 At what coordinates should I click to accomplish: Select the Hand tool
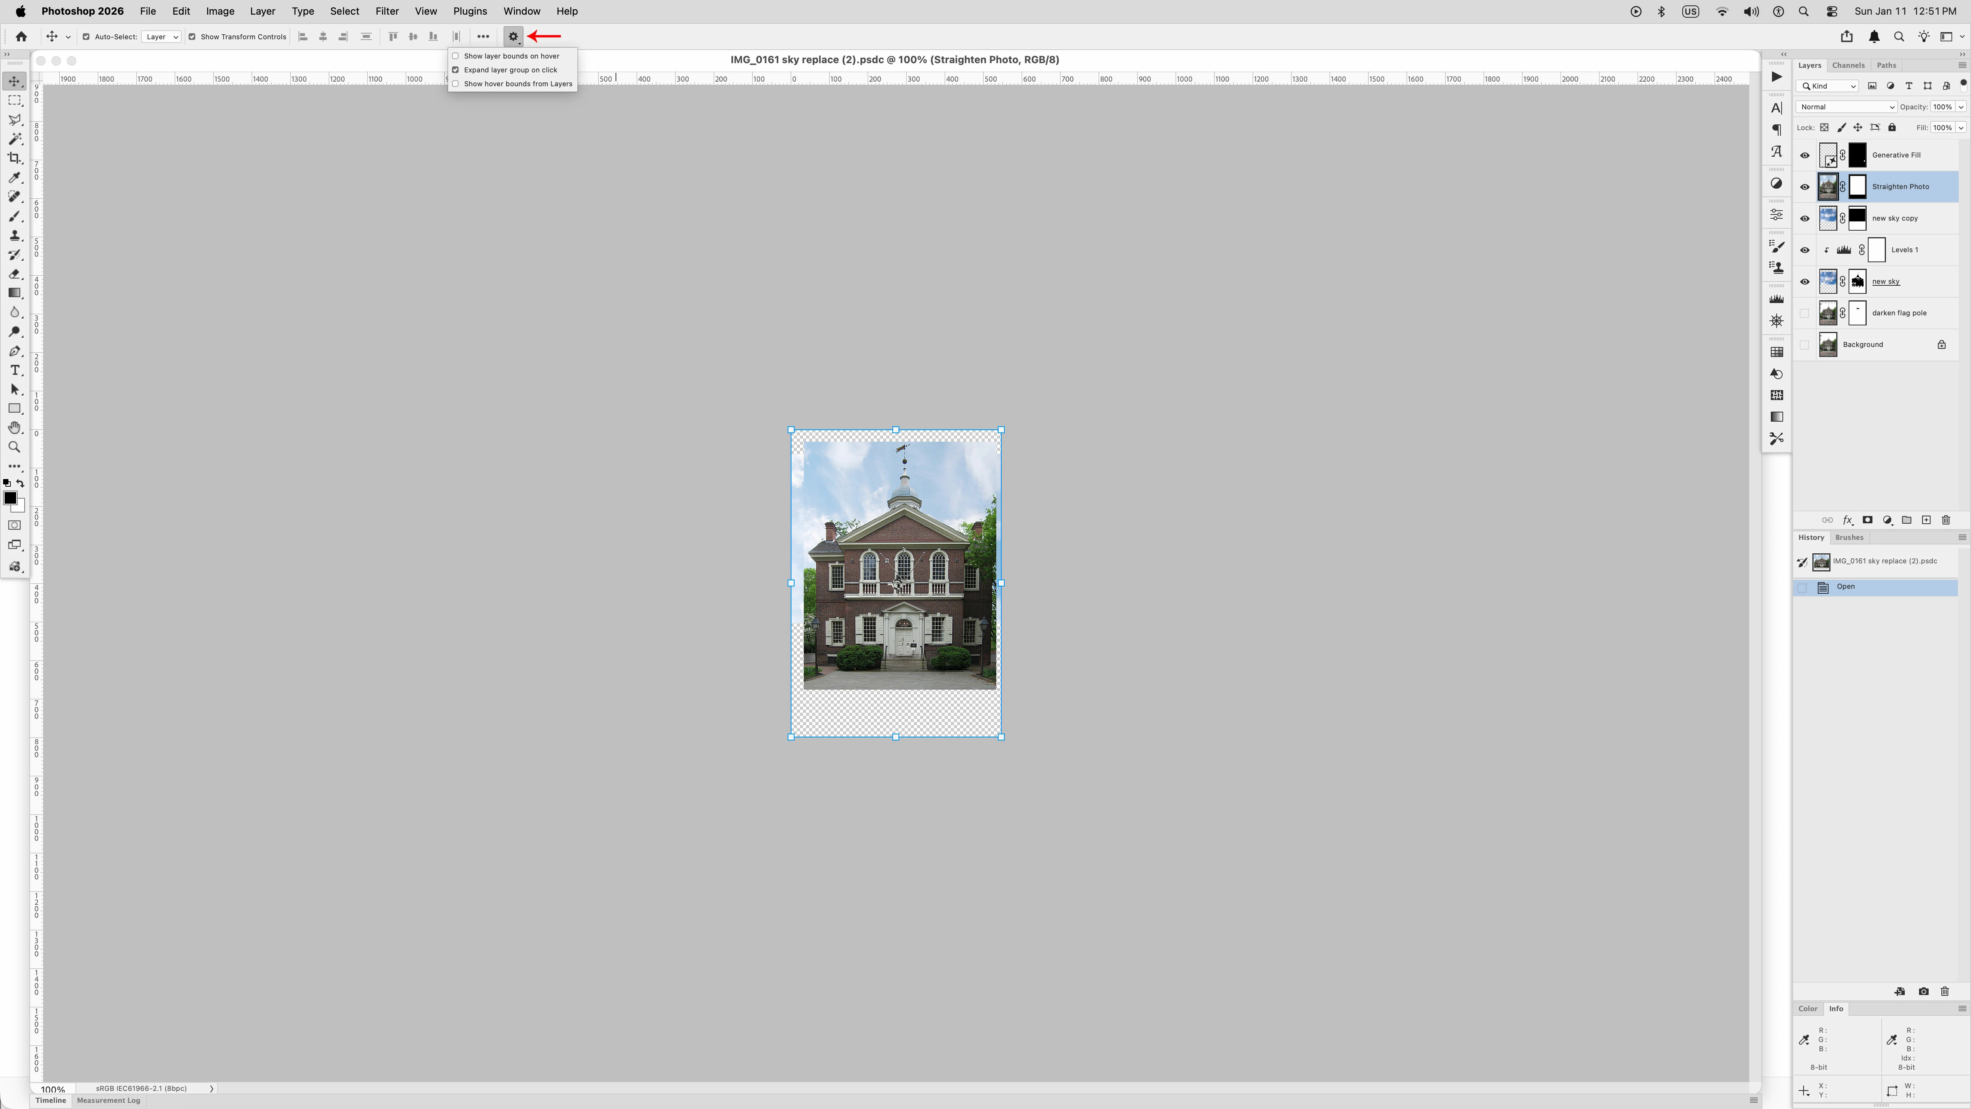point(15,428)
